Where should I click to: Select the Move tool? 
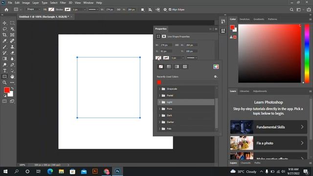point(4,23)
